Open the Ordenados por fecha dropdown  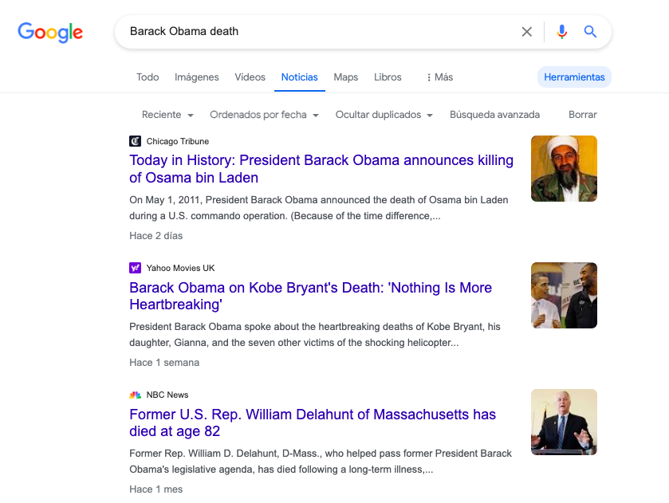pos(264,115)
